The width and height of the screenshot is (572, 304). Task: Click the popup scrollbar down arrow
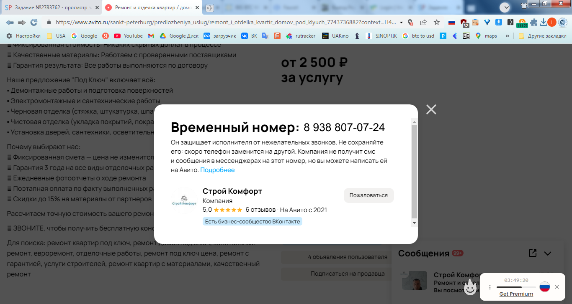[x=415, y=223]
